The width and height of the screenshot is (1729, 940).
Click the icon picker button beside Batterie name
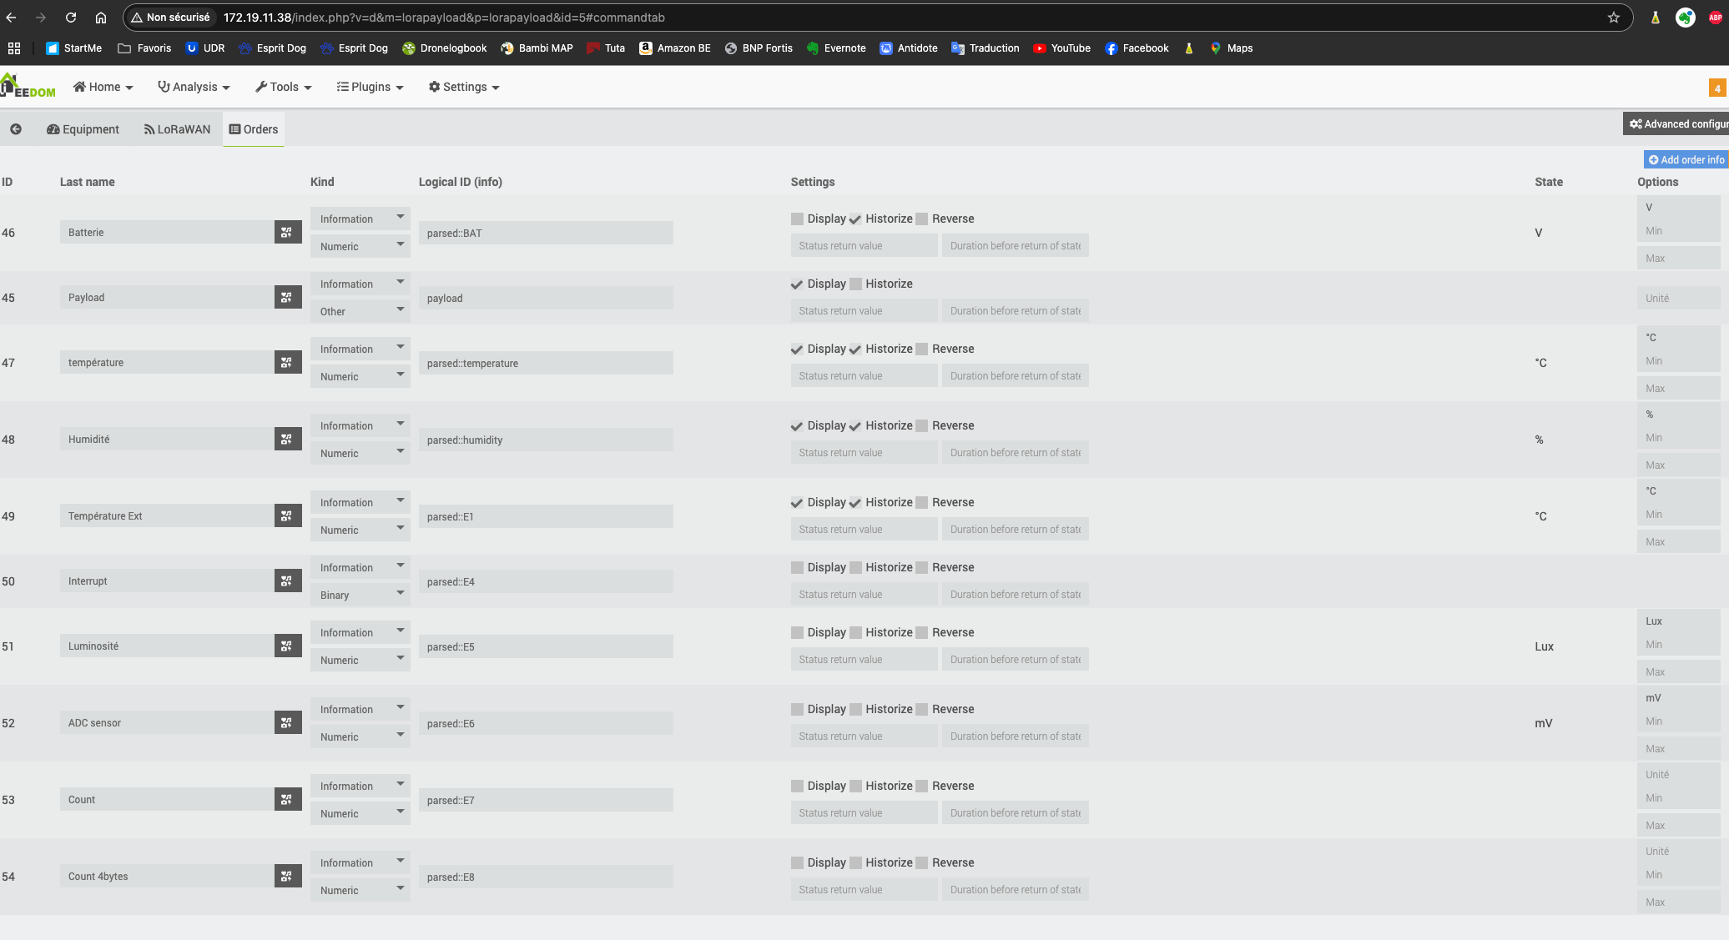(x=287, y=233)
